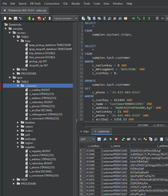Viewport: 168px width, 196px height.
Task: Close the trips results tab
Action: click(81, 131)
